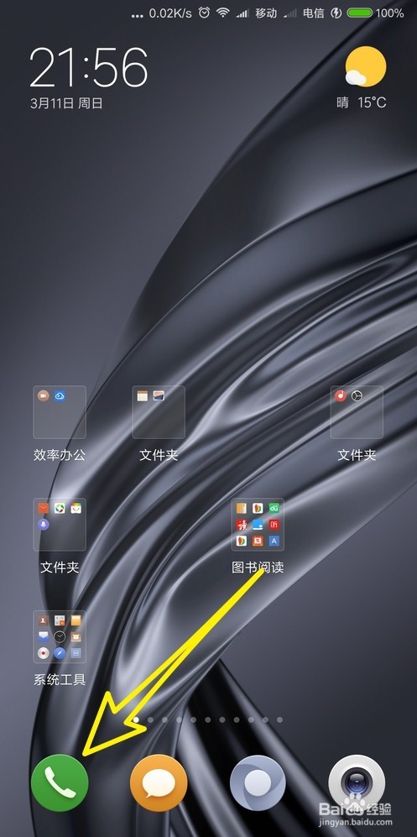Open the 效率办公 folder
Screen dimensions: 417x837
coord(60,412)
